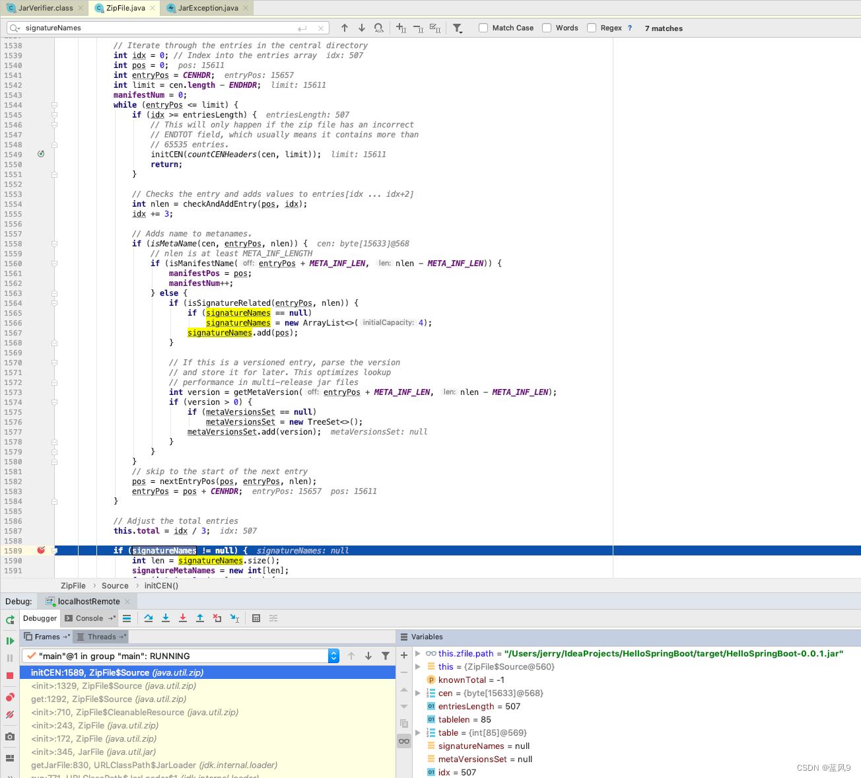This screenshot has width=861, height=778.
Task: Force Step Into with the red arrow
Action: coord(183,618)
